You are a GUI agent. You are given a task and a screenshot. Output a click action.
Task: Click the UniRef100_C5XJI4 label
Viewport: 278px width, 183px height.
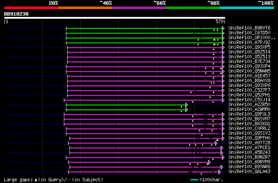click(x=249, y=100)
